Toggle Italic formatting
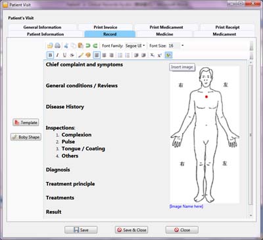The image size is (263, 240). pyautogui.click(x=57, y=55)
